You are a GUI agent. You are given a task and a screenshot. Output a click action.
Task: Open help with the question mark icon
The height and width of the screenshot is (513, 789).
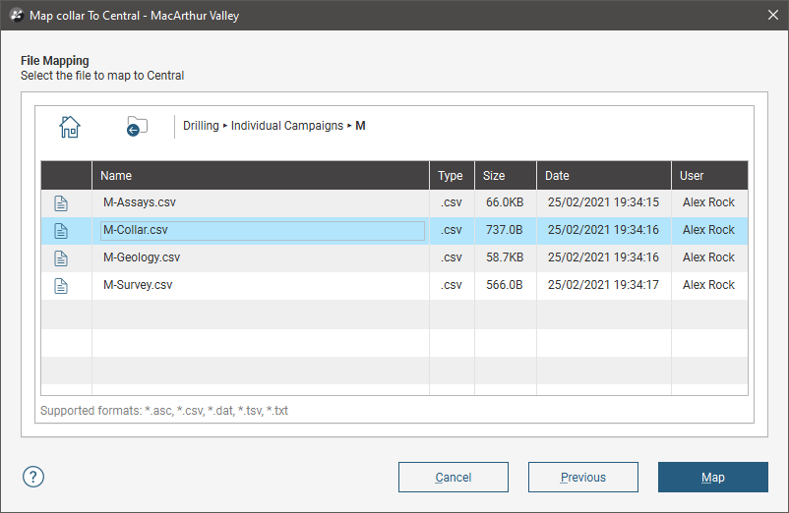click(x=33, y=477)
